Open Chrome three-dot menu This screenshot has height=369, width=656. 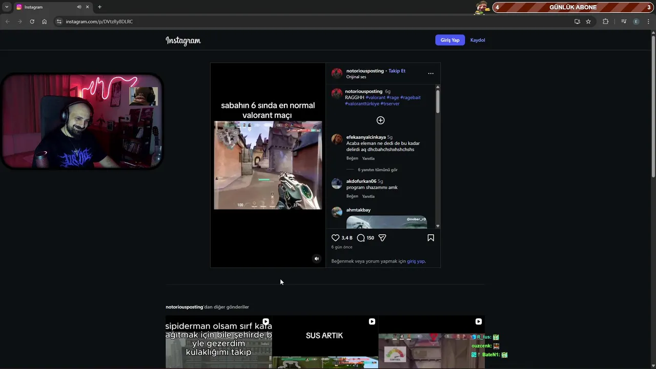click(x=649, y=22)
